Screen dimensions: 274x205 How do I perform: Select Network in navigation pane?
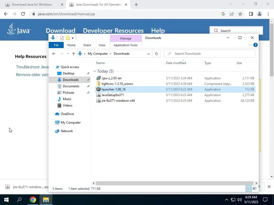click(67, 131)
